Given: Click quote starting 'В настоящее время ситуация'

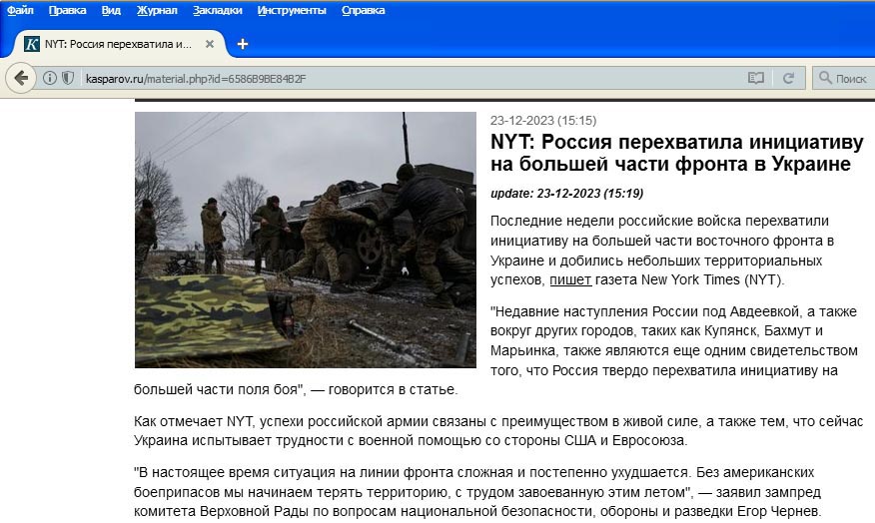Looking at the screenshot, I should pyautogui.click(x=477, y=492).
